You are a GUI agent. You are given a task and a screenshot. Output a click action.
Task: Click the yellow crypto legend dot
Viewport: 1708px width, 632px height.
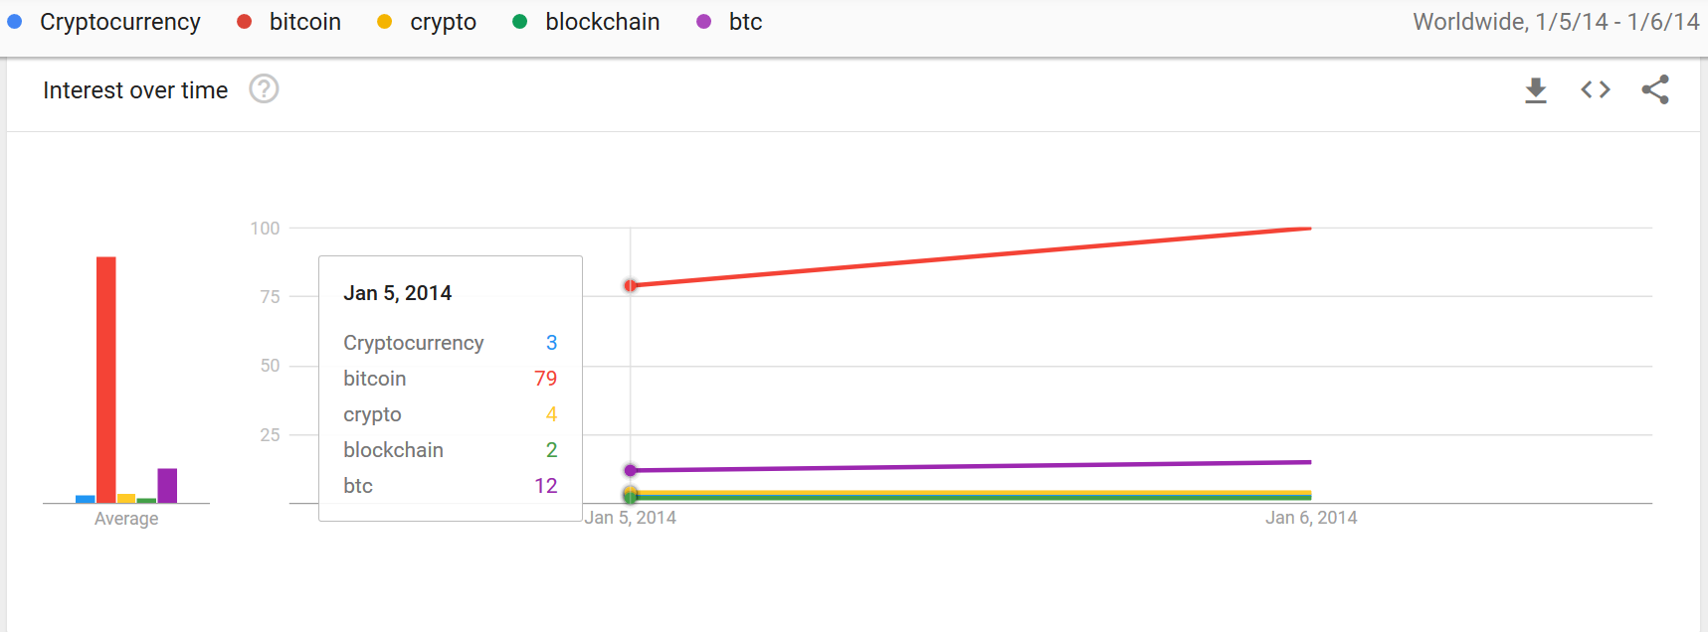[385, 22]
